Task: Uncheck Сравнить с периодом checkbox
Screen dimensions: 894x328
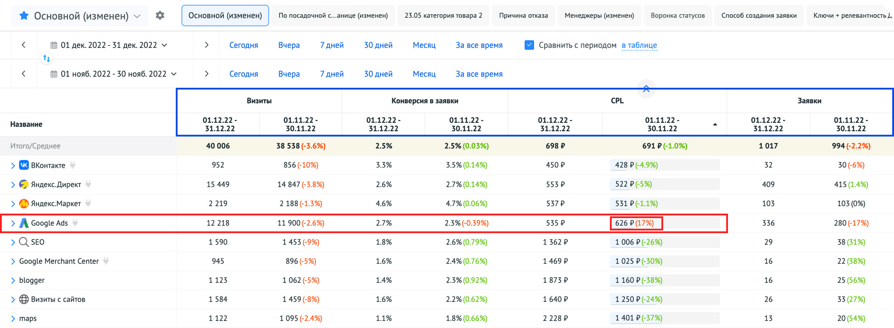Action: point(529,45)
